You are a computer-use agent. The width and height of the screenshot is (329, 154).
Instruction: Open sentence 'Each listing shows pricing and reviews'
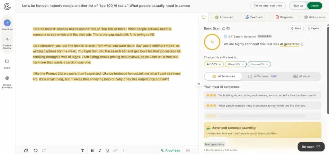pyautogui.click(x=262, y=95)
